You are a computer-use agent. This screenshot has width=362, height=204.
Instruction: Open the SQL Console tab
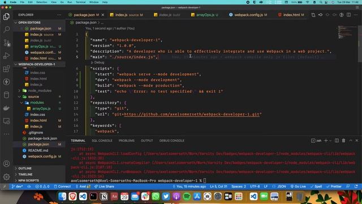click(102, 141)
